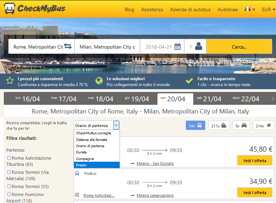Open Aziende di autobus link

click(x=190, y=9)
